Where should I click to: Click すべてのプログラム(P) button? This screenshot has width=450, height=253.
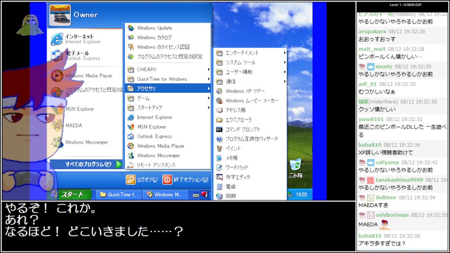(86, 164)
